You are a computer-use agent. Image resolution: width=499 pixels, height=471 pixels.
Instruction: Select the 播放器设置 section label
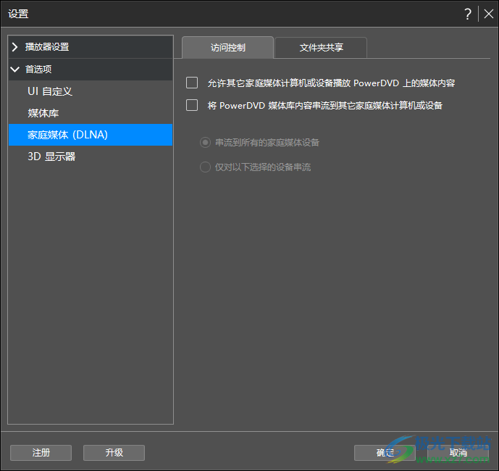[47, 47]
